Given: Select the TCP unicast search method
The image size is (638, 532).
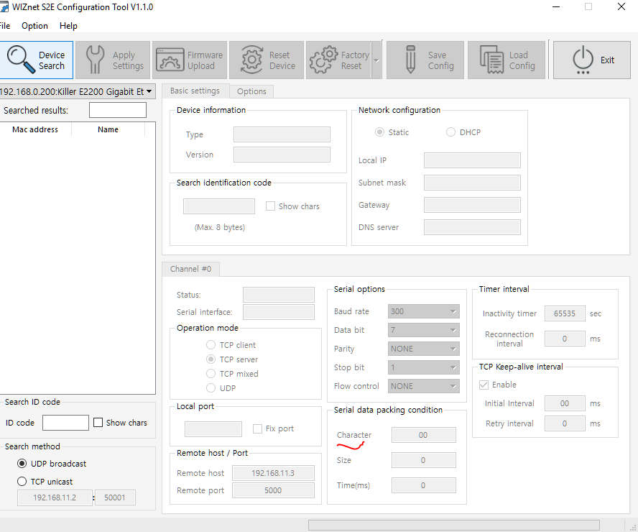Looking at the screenshot, I should pos(22,482).
